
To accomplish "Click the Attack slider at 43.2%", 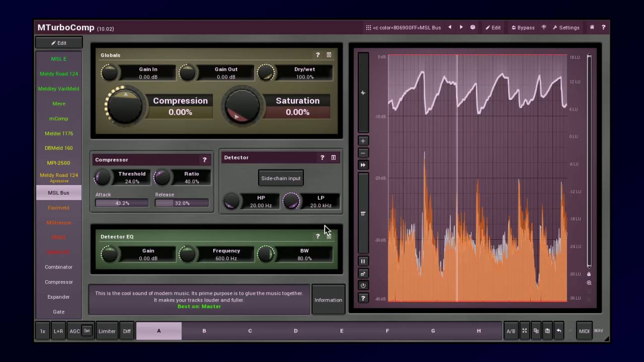I will pyautogui.click(x=122, y=203).
